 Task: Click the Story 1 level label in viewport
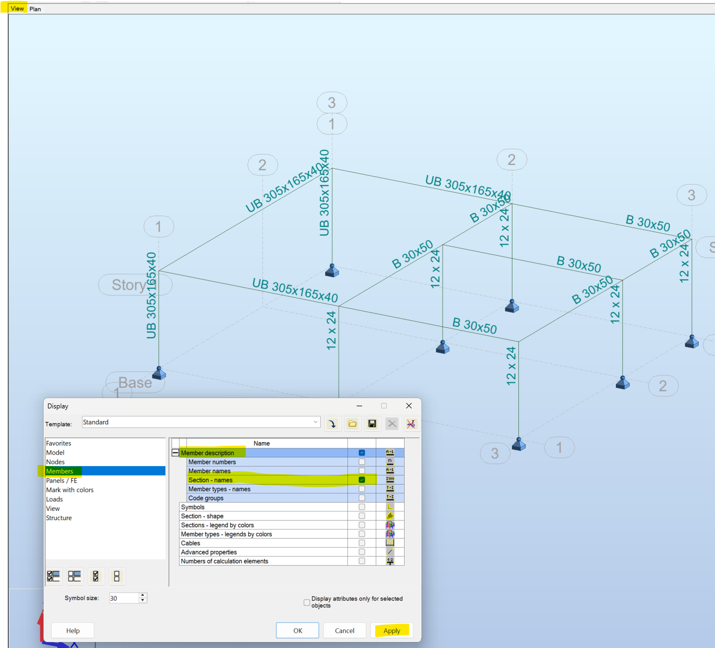pos(135,285)
